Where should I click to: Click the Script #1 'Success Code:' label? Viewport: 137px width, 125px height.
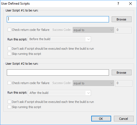(62, 30)
